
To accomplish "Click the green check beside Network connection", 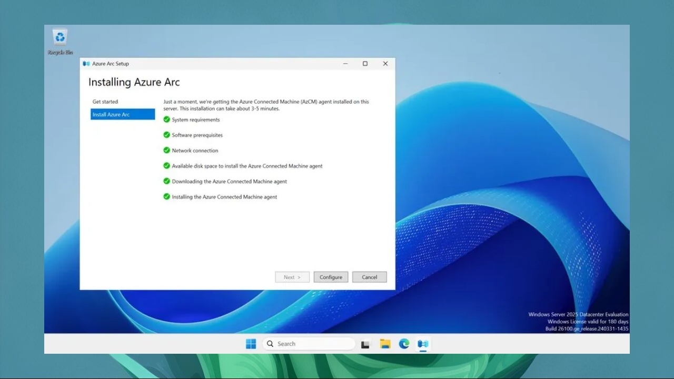I will pos(167,150).
